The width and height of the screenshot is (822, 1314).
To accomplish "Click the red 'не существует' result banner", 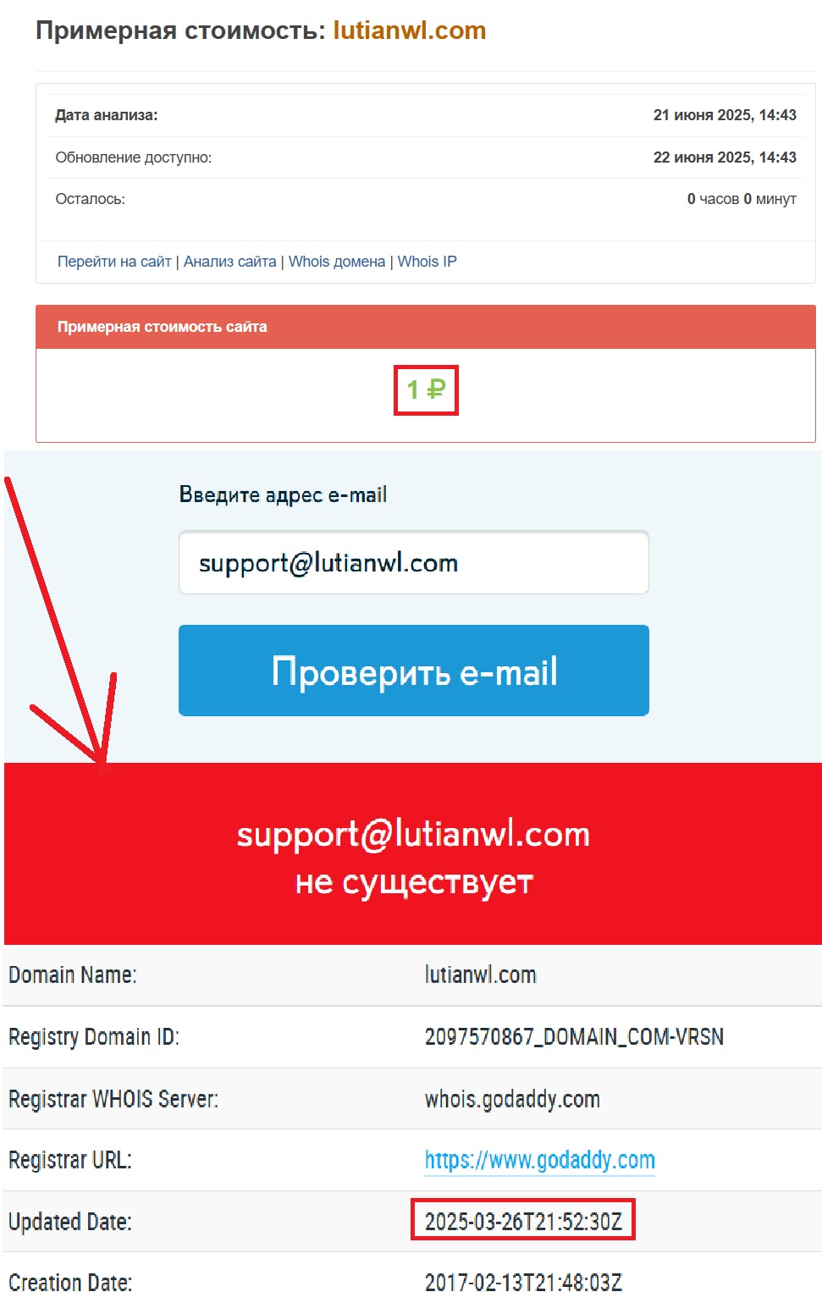I will click(x=413, y=853).
